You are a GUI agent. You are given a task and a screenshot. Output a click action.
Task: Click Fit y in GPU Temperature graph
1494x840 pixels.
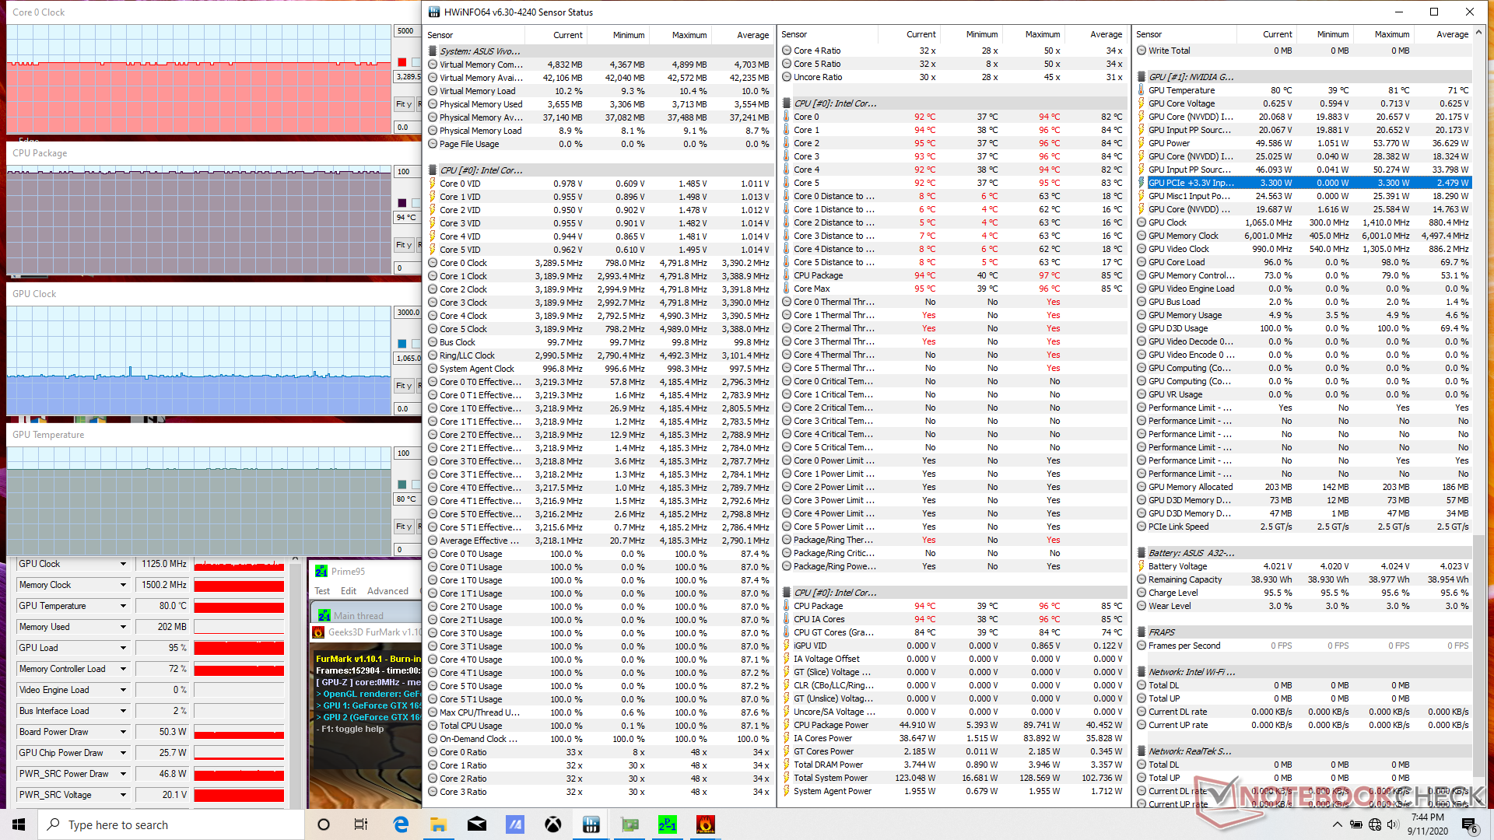click(x=404, y=527)
